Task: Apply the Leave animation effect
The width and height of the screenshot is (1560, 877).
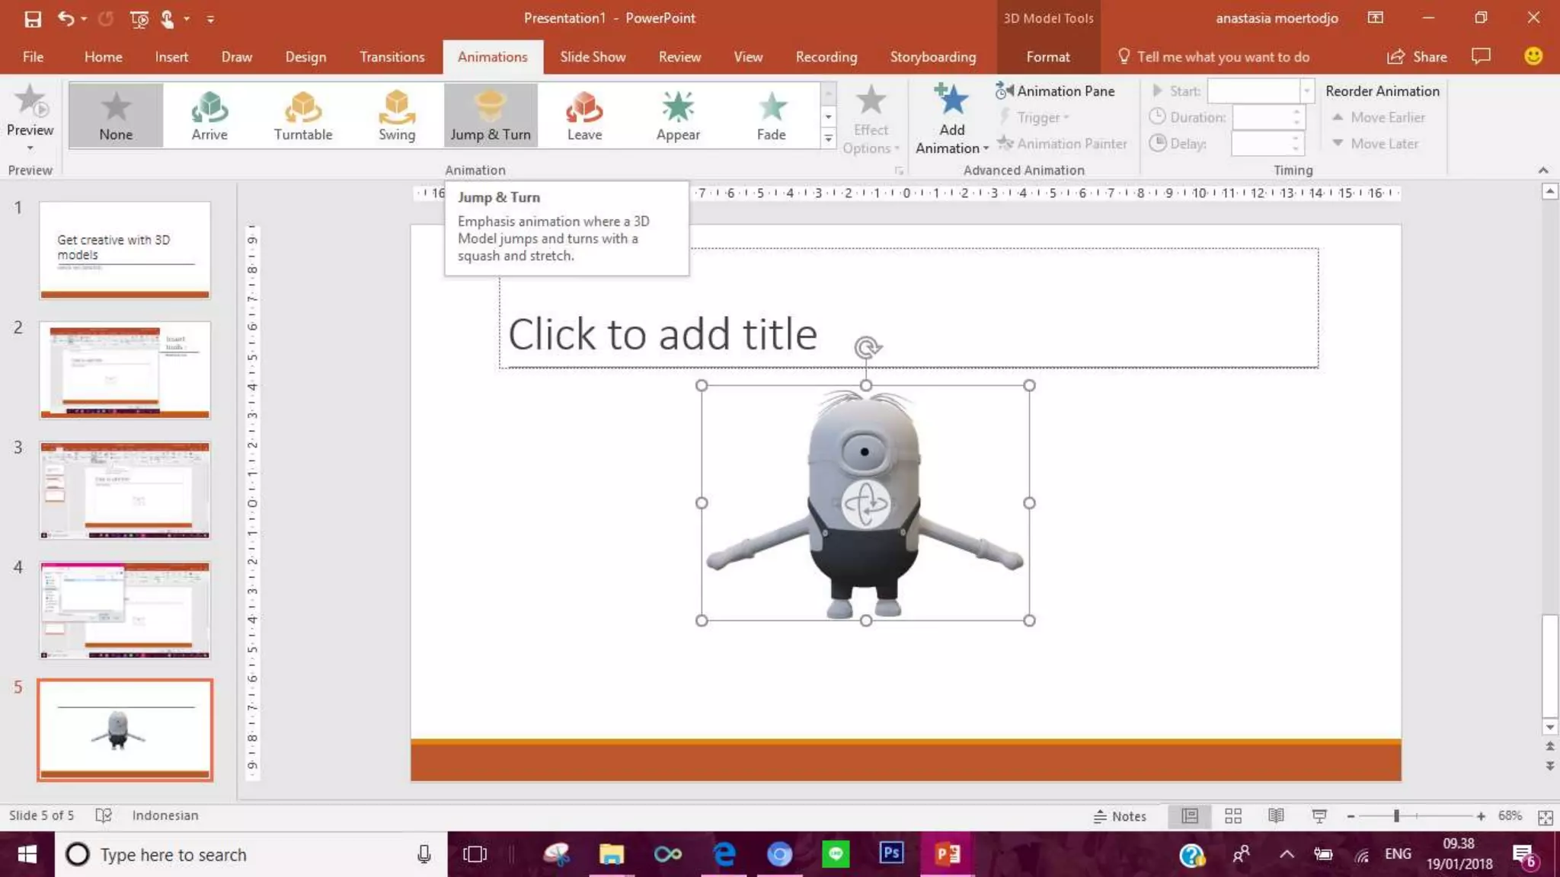Action: pyautogui.click(x=584, y=115)
